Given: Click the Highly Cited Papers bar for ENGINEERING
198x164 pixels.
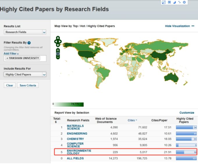Looking at the screenshot, I should coord(186,134).
